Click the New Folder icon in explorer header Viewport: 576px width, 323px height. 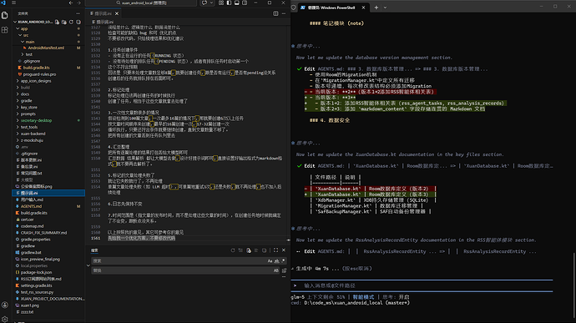[x=64, y=22]
